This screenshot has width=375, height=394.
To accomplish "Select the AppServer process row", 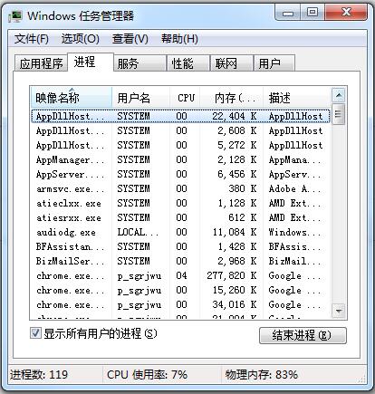I will [180, 174].
